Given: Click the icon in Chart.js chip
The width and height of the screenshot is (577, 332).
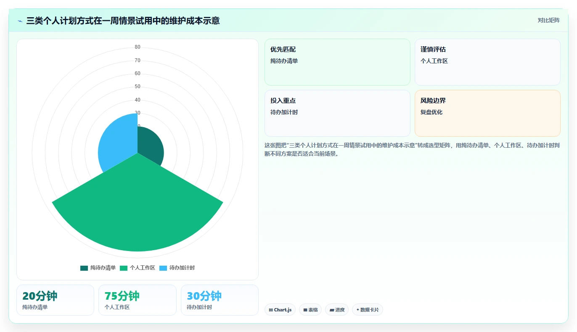Looking at the screenshot, I should (271, 310).
